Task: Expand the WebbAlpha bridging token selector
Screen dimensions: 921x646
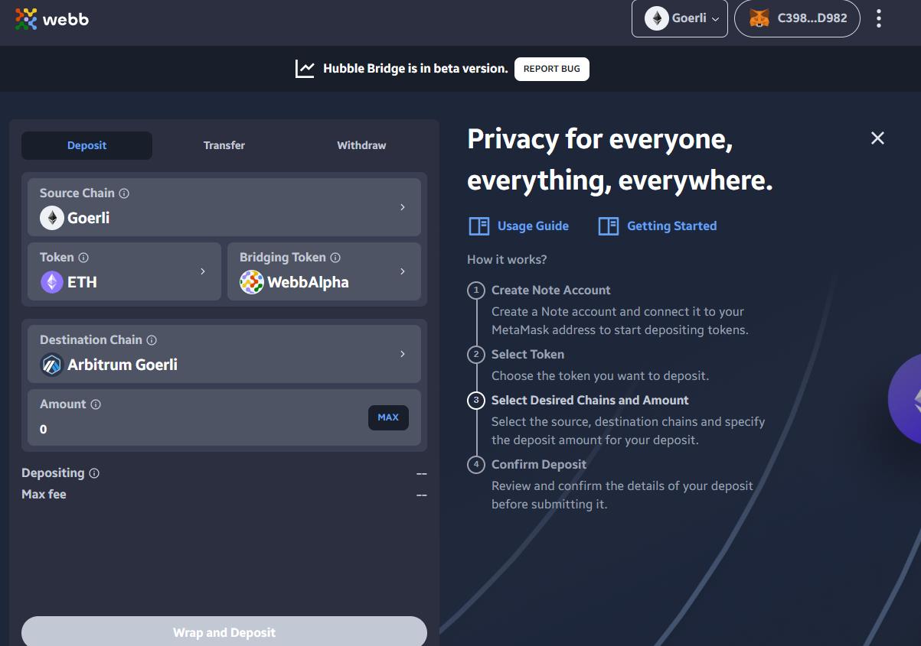Action: [x=324, y=271]
